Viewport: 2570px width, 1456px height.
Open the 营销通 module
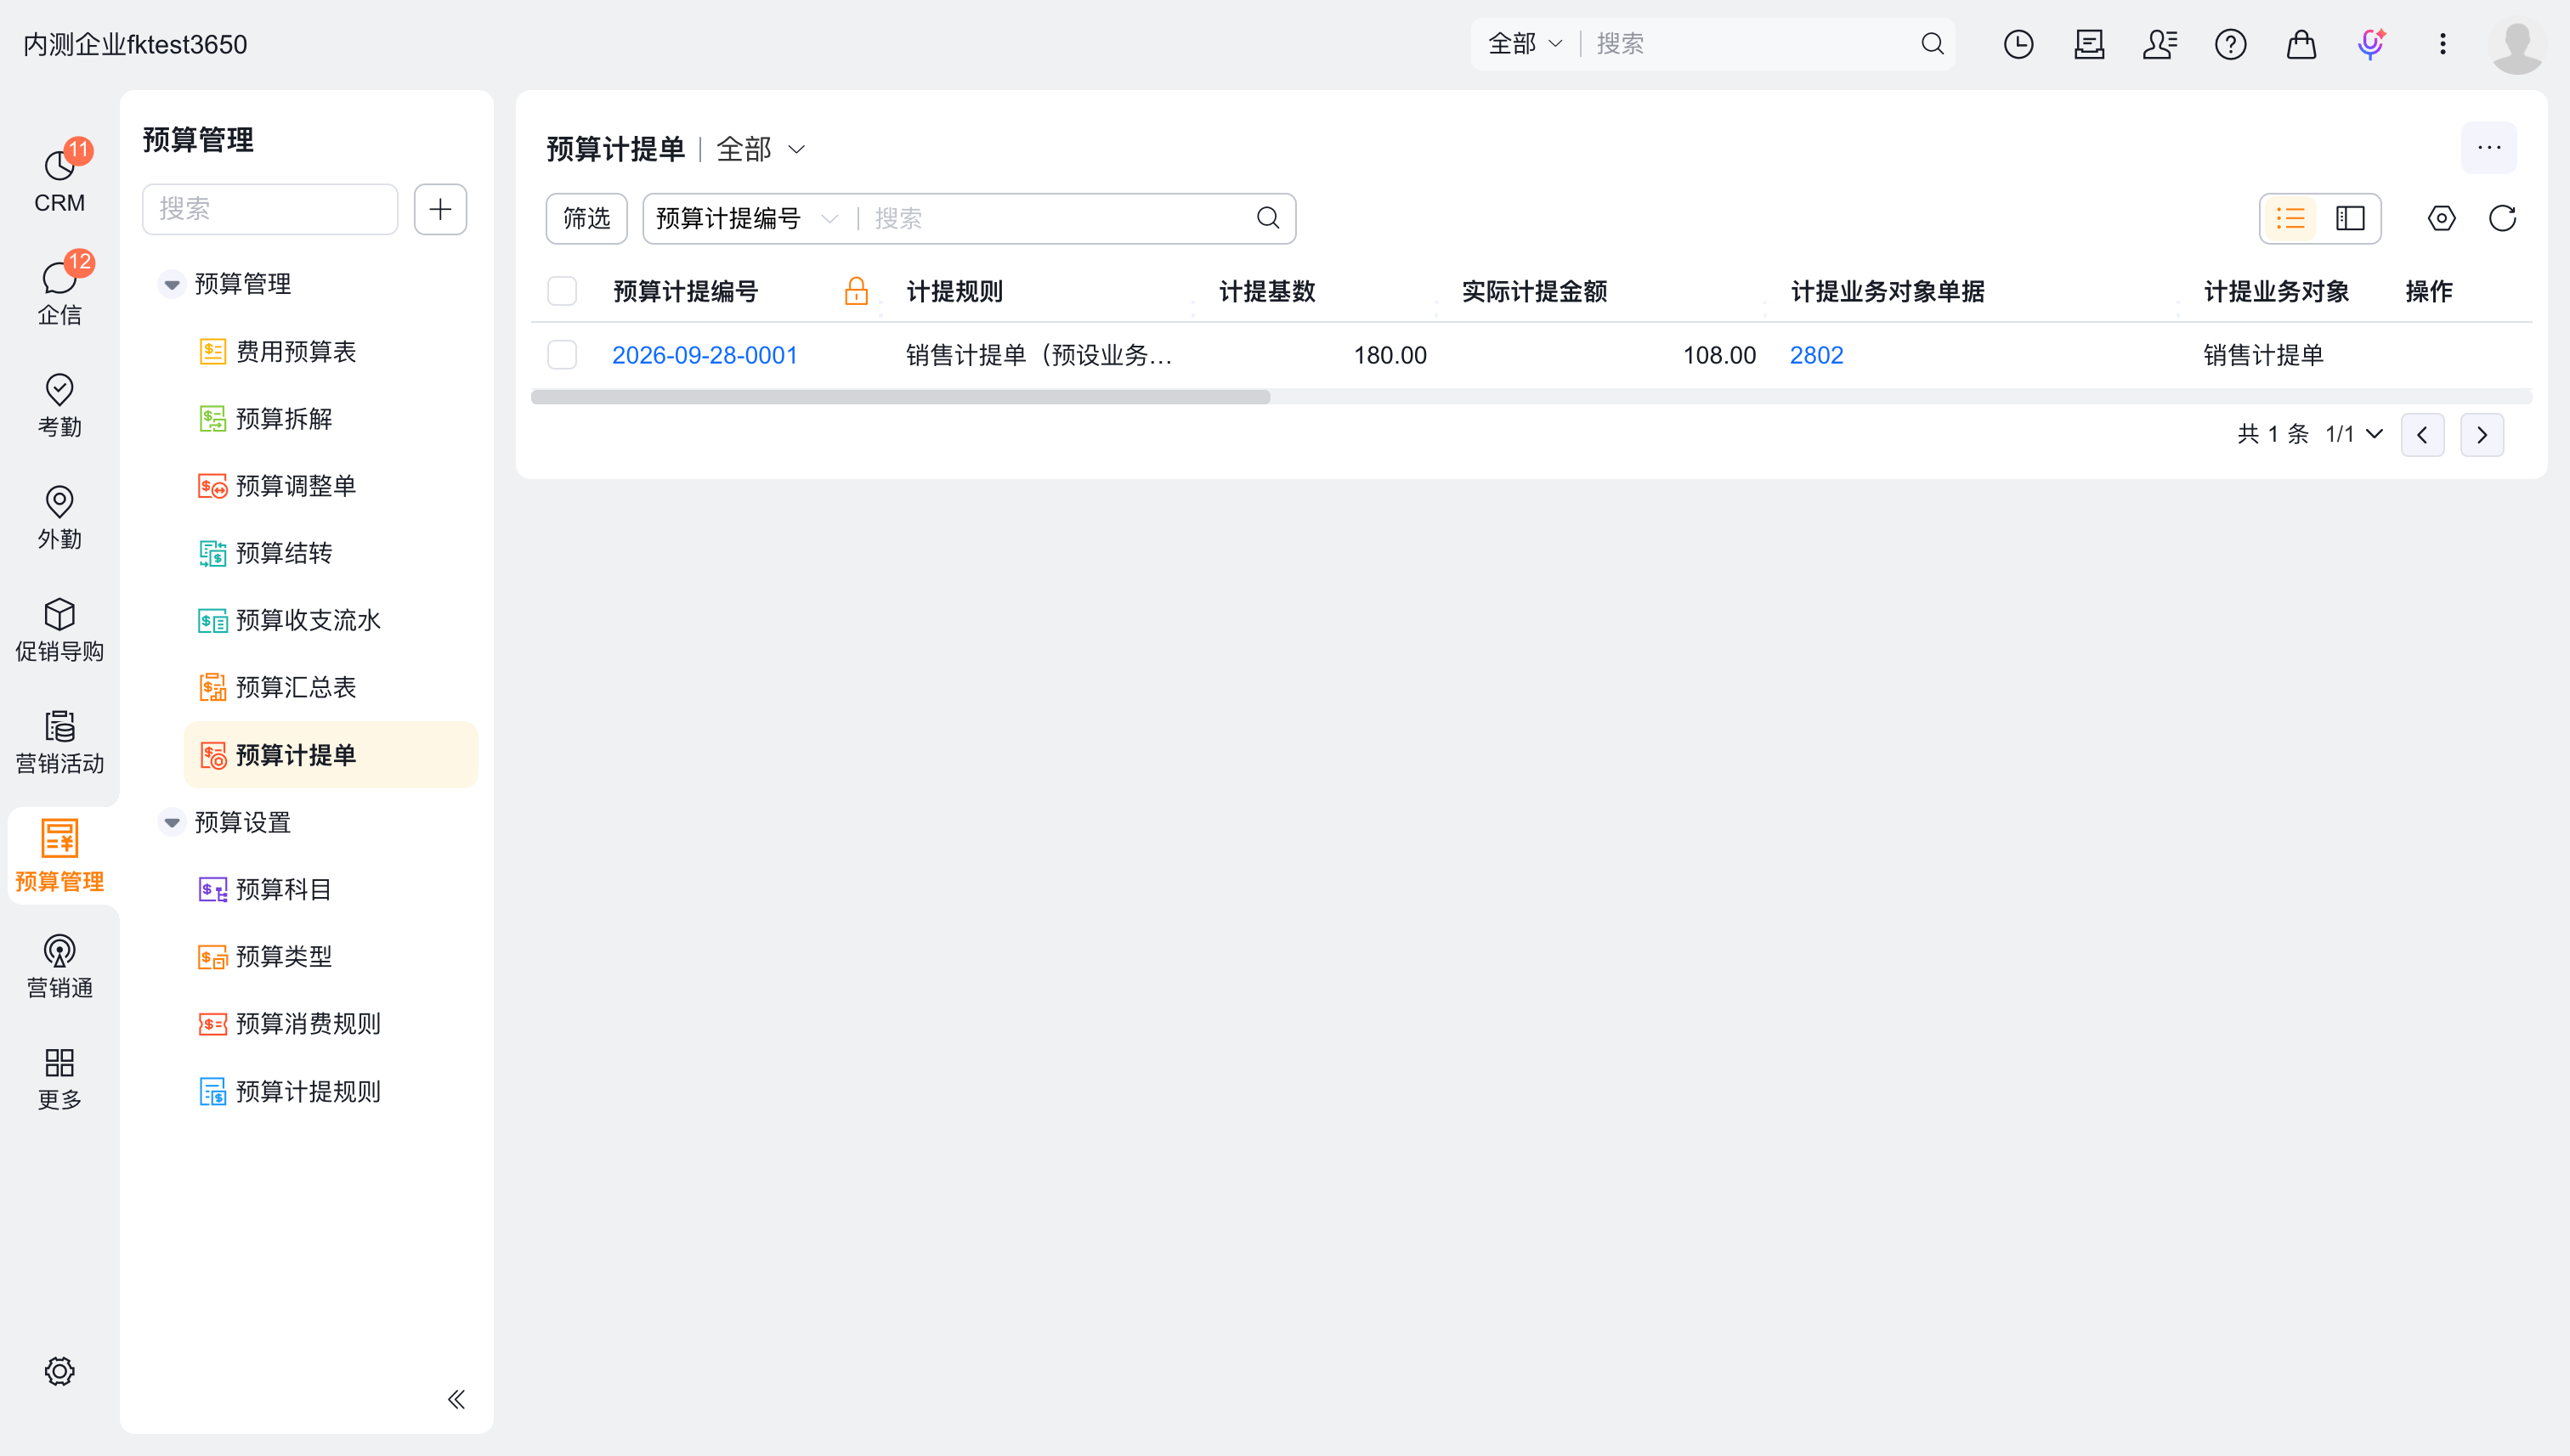pos(59,966)
